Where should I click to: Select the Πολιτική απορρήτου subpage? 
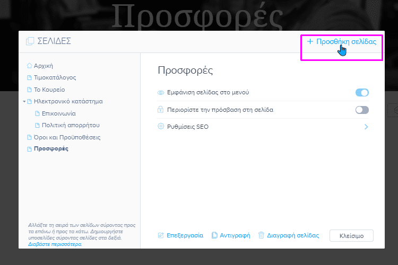pyautogui.click(x=71, y=125)
